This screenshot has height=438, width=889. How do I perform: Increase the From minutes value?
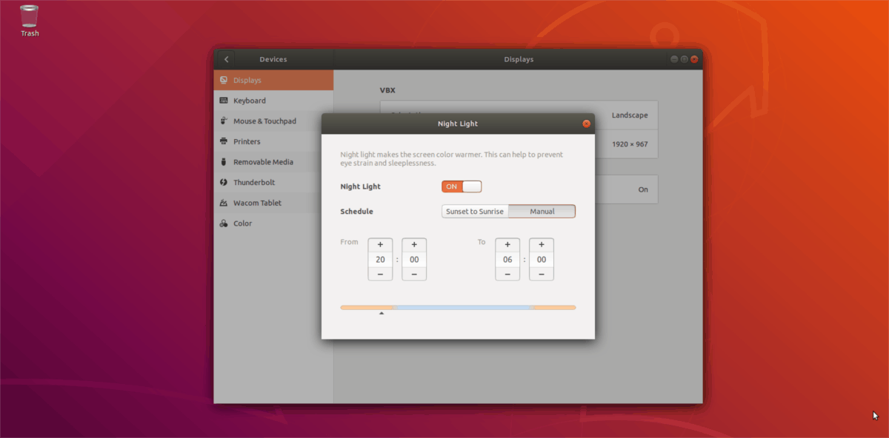tap(414, 245)
